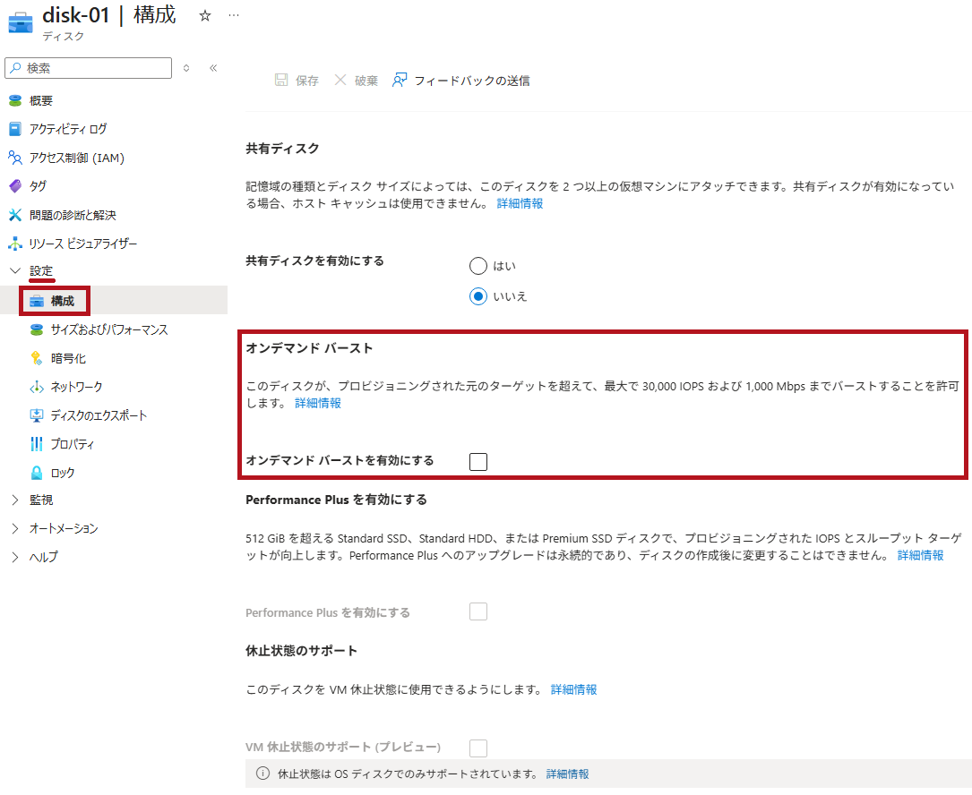The image size is (972, 795).
Task: Open the 暗号化 menu item
Action: (x=68, y=358)
